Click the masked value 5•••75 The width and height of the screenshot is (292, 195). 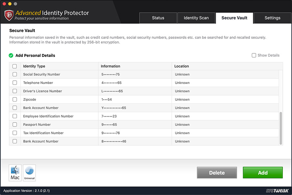[110, 74]
